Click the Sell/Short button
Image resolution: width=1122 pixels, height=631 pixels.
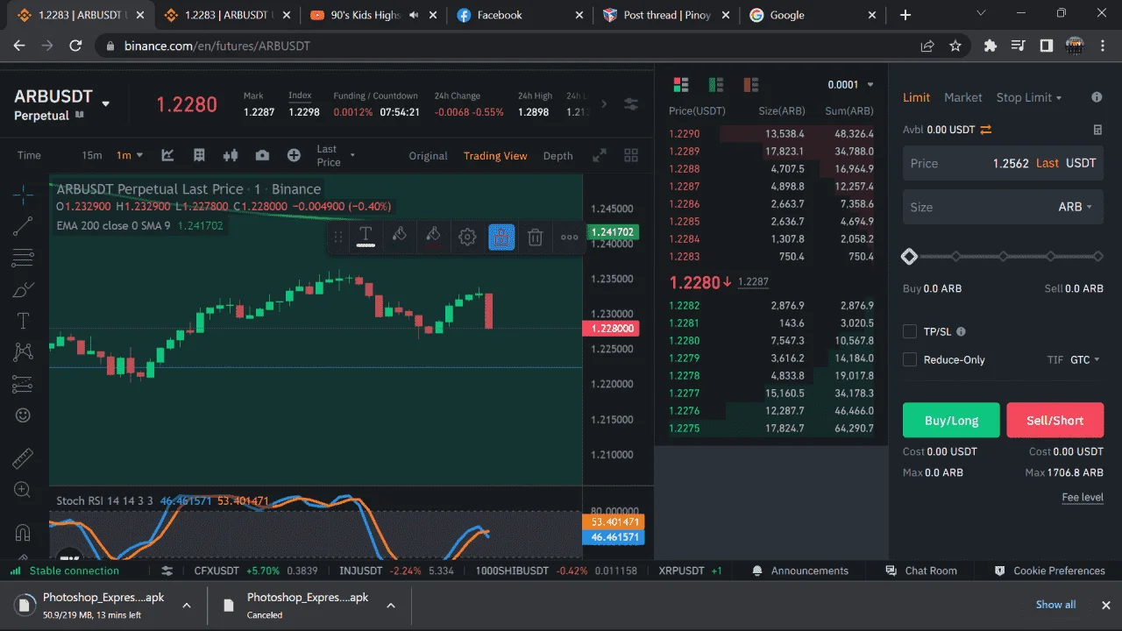click(x=1055, y=420)
